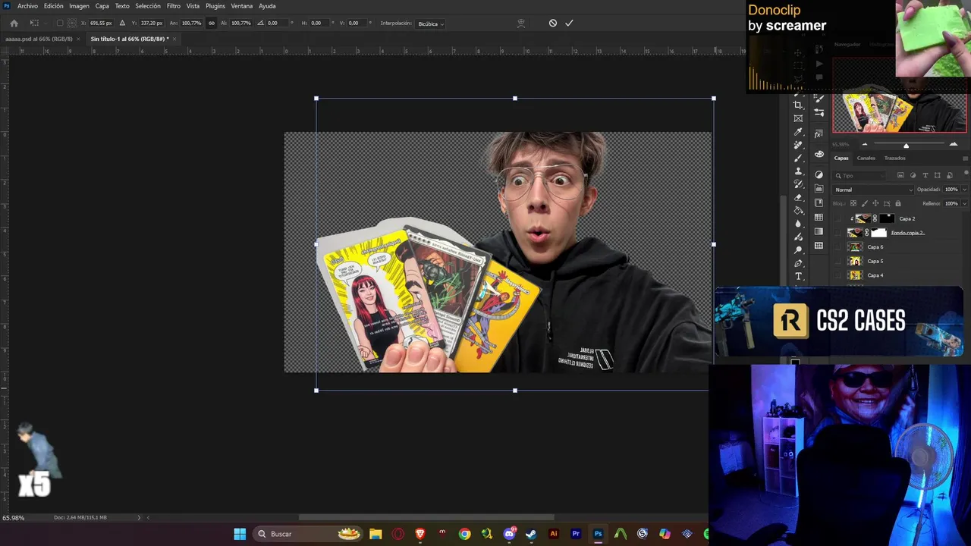Open the Relleno dropdown arrow
Screen dimensions: 971x546
[964, 203]
